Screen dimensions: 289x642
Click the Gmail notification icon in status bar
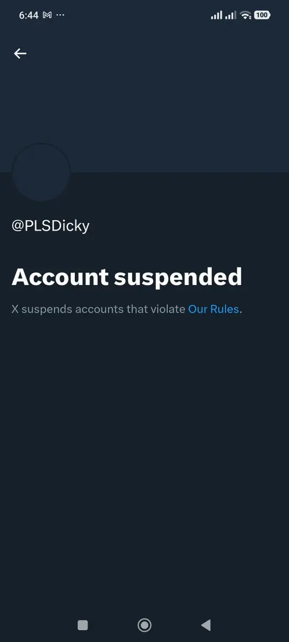47,16
